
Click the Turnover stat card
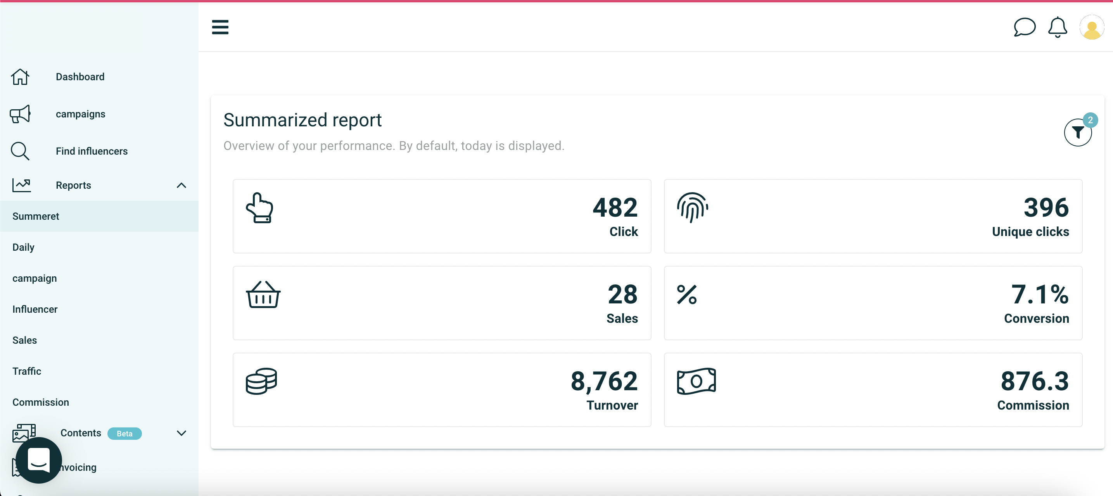[x=442, y=390]
